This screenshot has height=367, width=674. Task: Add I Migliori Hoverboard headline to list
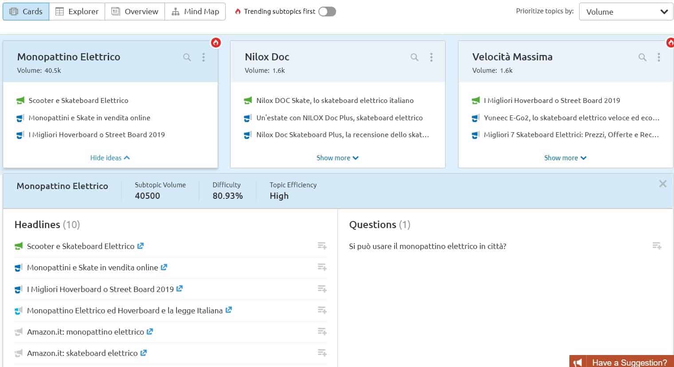point(322,289)
